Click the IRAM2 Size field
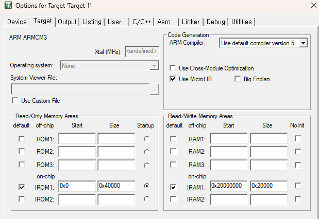This screenshot has width=319, height=219. 268,199
